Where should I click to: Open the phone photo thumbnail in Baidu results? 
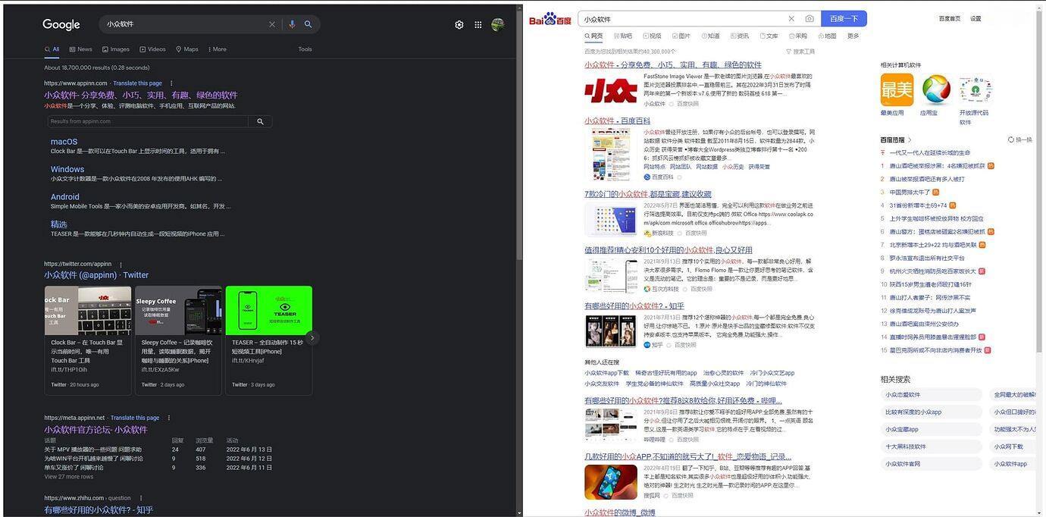click(611, 482)
